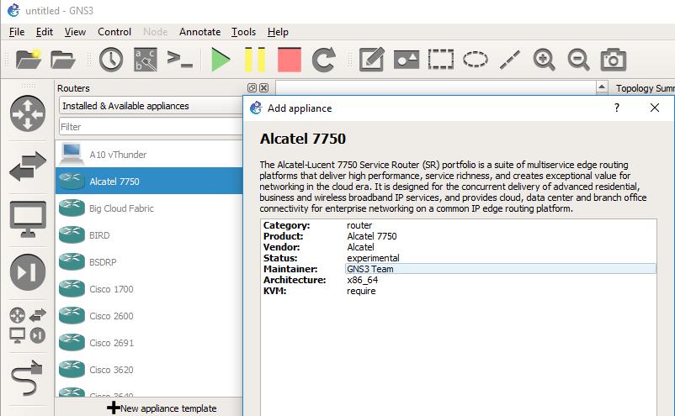This screenshot has height=416, width=675.
Task: Click the KVM require row
Action: click(x=459, y=291)
